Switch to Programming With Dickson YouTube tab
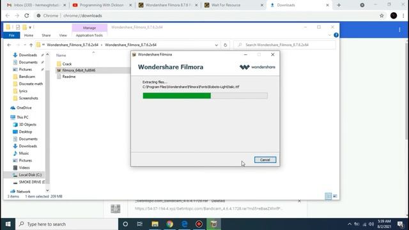The image size is (409, 230). click(102, 5)
